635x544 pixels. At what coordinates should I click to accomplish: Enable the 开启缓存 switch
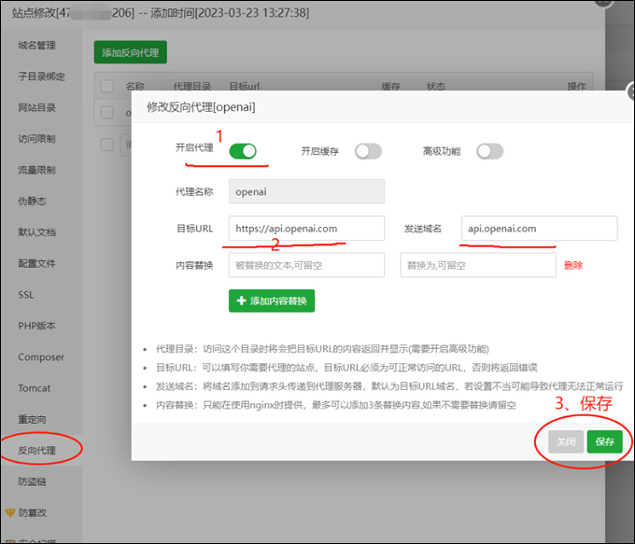click(x=368, y=151)
